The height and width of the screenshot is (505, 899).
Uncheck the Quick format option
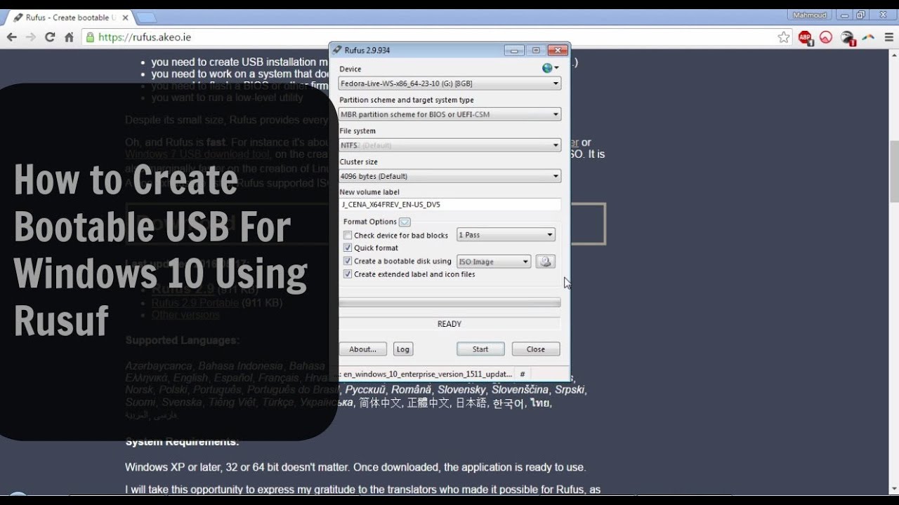click(x=348, y=248)
